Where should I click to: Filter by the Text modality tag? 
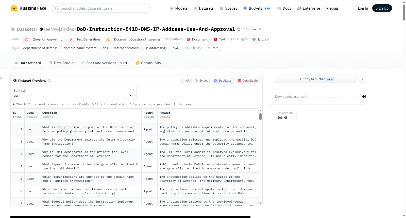219,39
